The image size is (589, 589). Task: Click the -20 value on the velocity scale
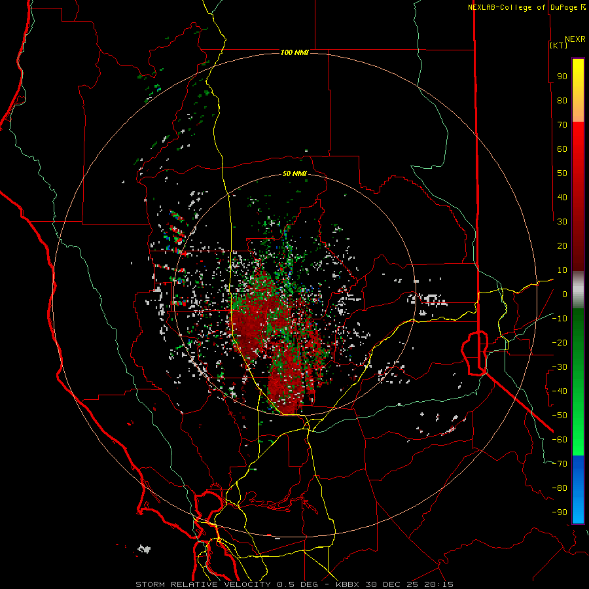click(560, 342)
